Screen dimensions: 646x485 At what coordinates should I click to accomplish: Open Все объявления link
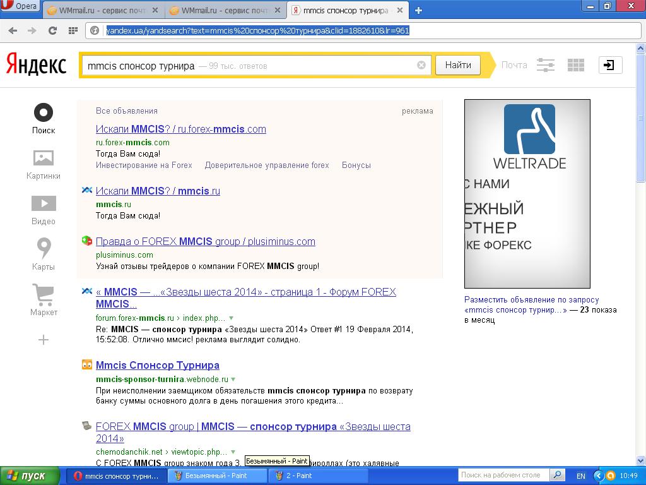coord(126,111)
